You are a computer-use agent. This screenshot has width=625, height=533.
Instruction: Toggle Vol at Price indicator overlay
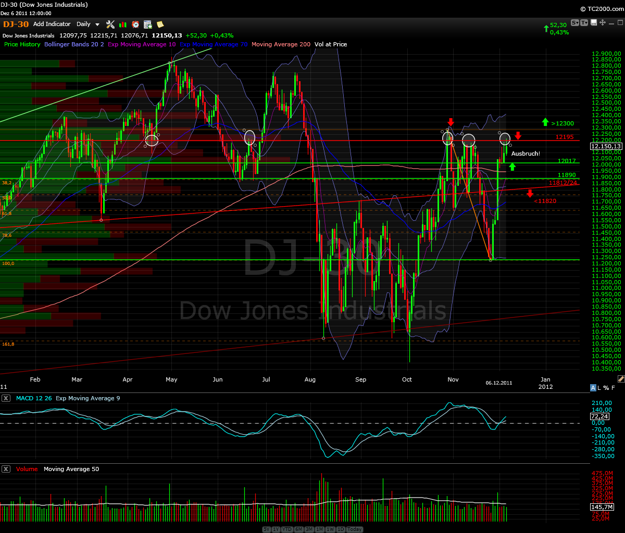pyautogui.click(x=329, y=44)
